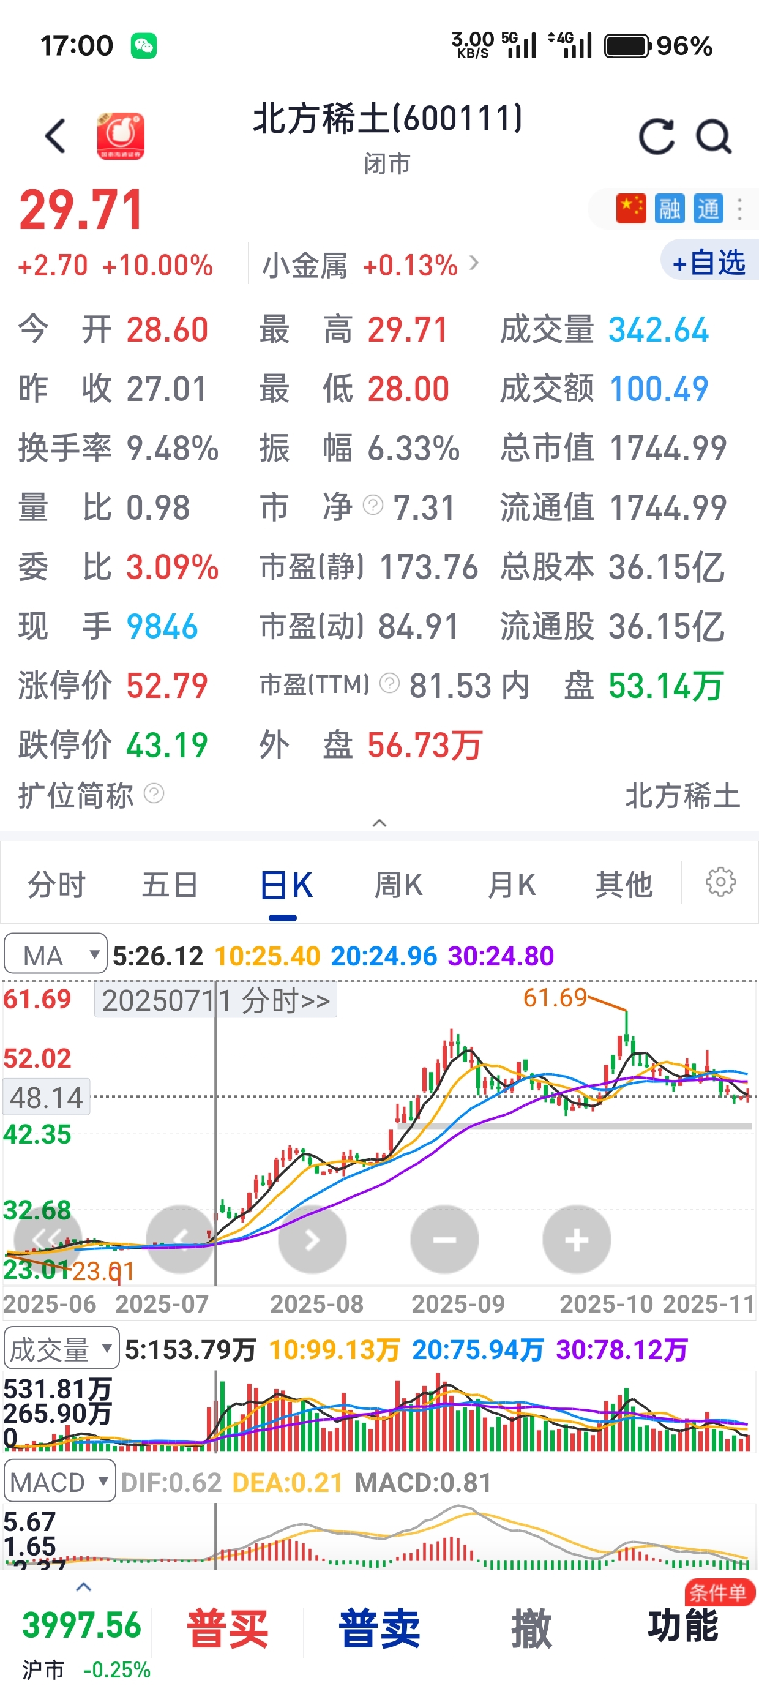This screenshot has height=1697, width=759.
Task: Zoom out the K-line chart
Action: coord(445,1239)
